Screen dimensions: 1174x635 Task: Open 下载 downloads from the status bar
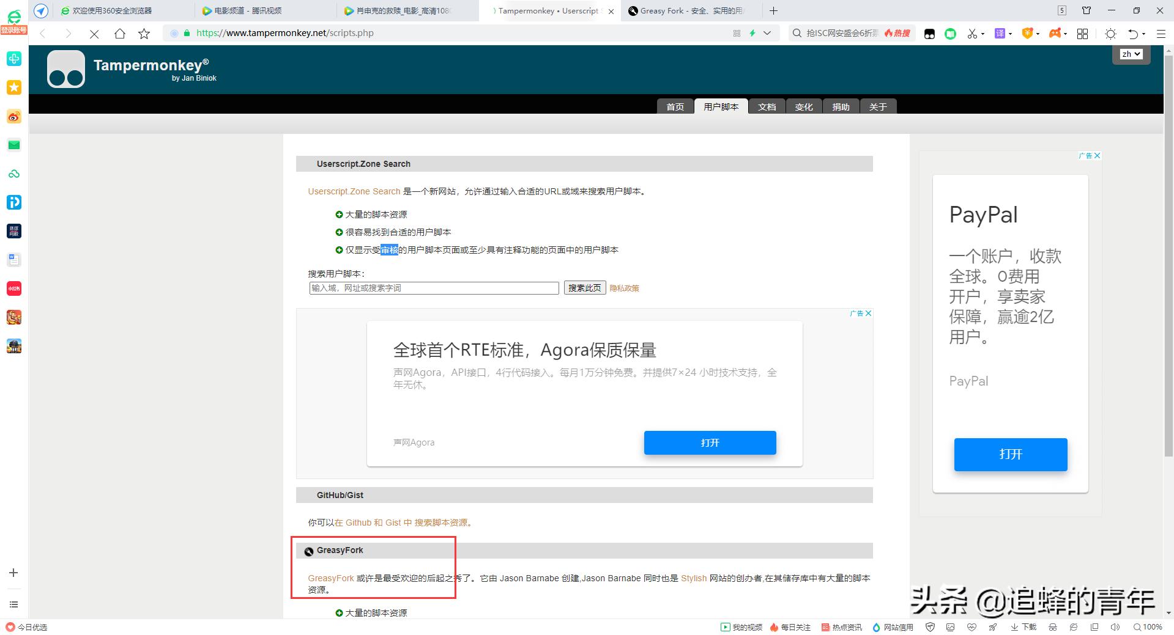1024,627
